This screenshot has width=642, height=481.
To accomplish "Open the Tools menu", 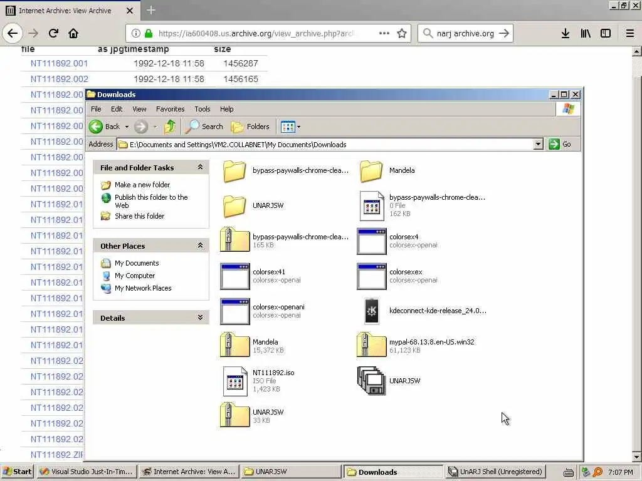I will pos(203,109).
